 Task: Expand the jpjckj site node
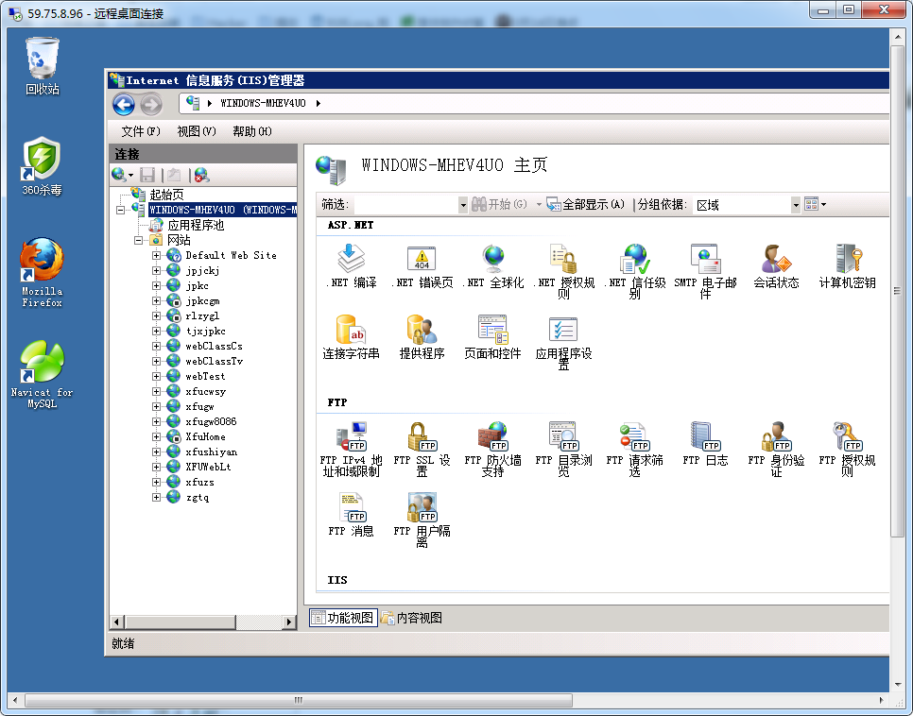[x=156, y=271]
